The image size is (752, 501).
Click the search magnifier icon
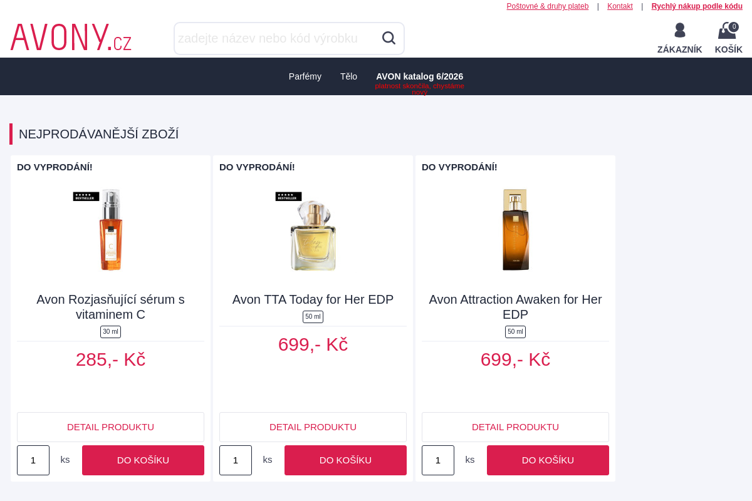[389, 38]
